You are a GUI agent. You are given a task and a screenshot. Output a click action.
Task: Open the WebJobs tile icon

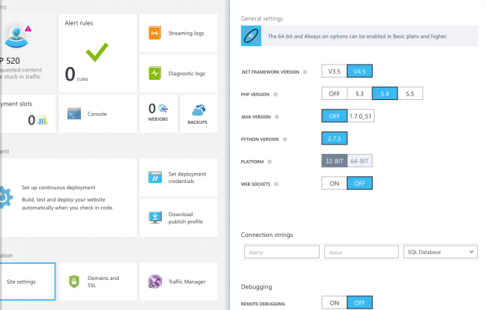click(x=163, y=109)
